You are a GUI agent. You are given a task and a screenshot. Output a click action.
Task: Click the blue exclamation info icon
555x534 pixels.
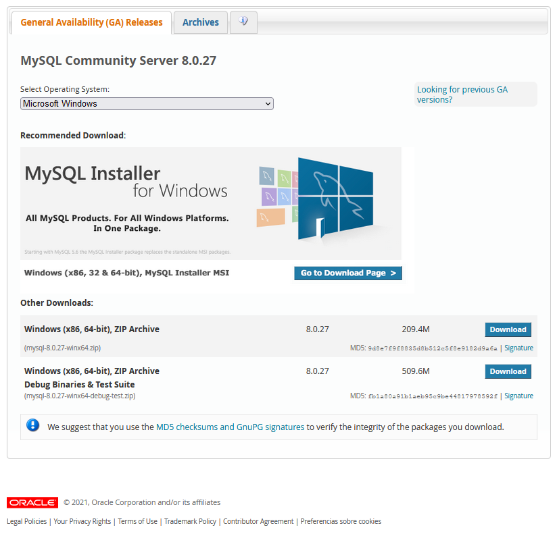[33, 425]
